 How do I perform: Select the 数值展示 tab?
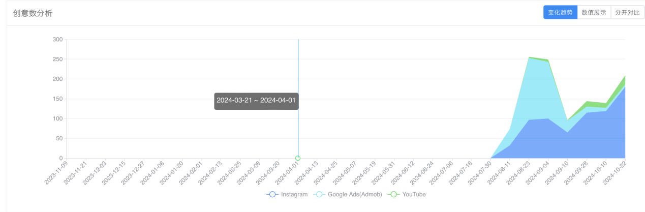click(x=594, y=13)
